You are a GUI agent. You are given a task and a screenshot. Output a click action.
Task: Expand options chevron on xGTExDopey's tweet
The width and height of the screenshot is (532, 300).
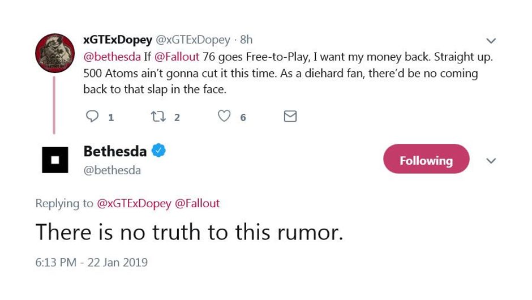tap(491, 41)
